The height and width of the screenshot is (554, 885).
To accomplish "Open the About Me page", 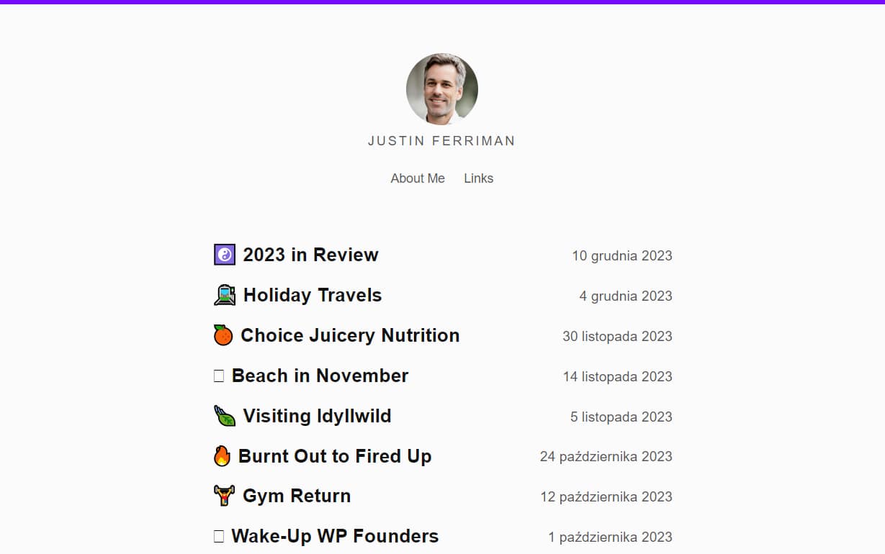I will (x=418, y=178).
